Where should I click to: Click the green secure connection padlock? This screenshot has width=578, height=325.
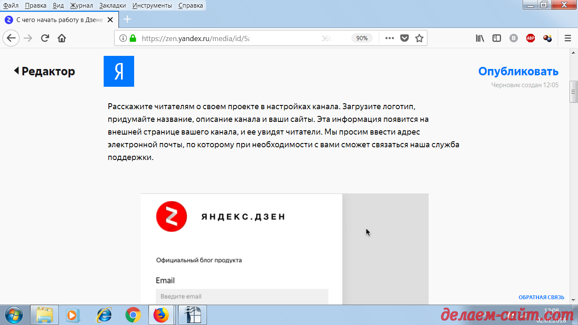[x=133, y=38]
